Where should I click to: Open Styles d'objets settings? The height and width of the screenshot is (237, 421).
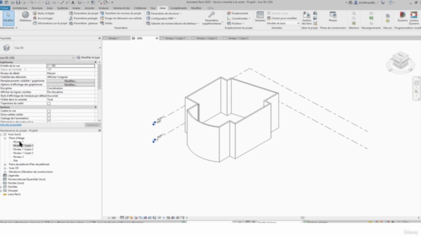43,13
